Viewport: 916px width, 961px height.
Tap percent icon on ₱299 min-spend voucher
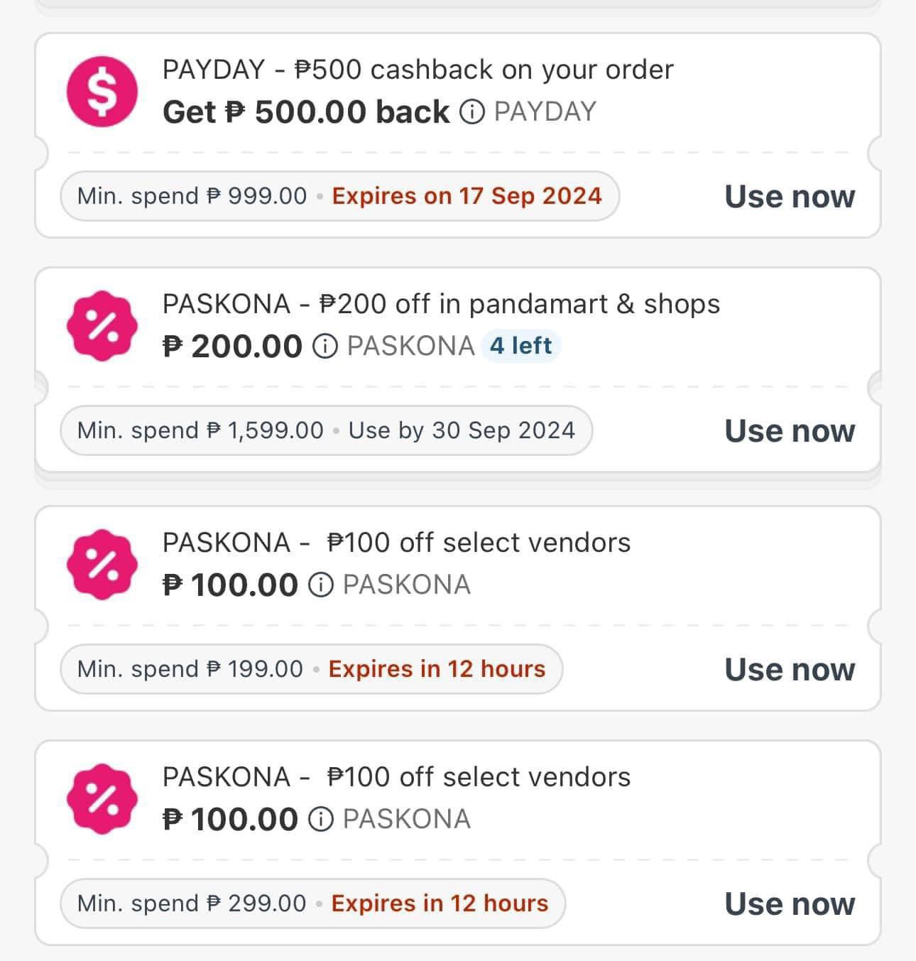click(x=102, y=799)
